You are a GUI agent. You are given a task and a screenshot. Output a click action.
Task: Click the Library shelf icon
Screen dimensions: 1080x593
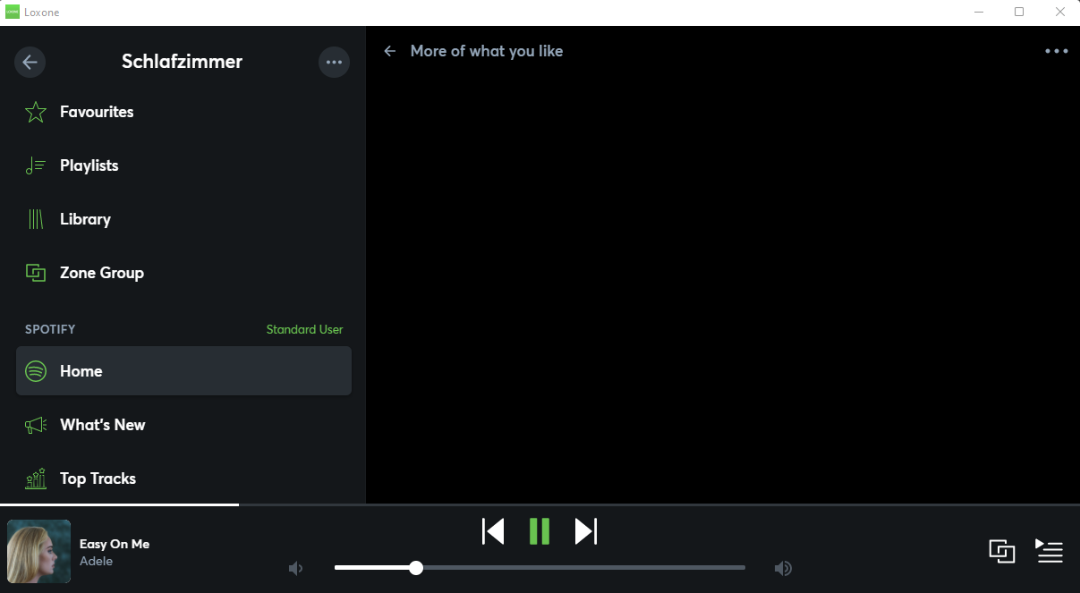click(x=36, y=219)
